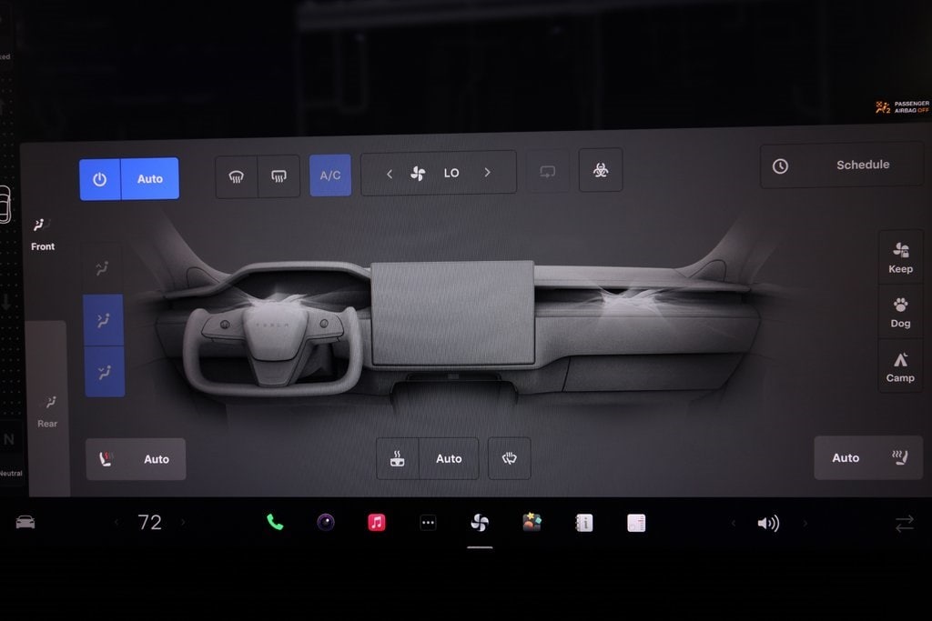Lower cabin temperature from 72
Image resolution: width=932 pixels, height=621 pixels.
click(116, 523)
